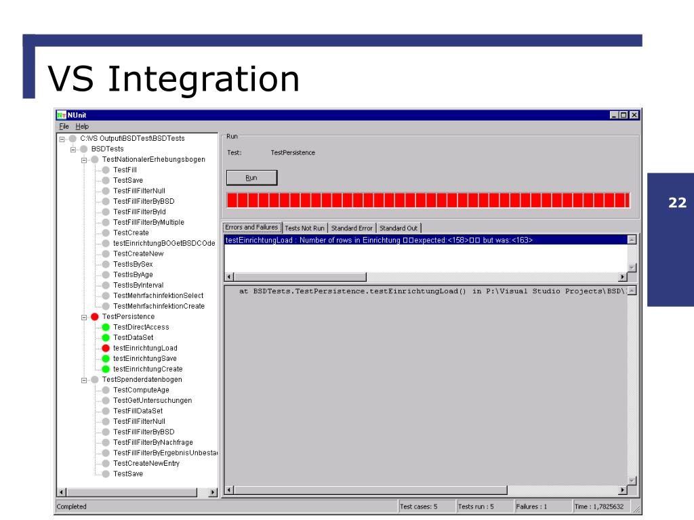This screenshot has width=694, height=520.
Task: Open the Standard Out tab
Action: [x=399, y=228]
